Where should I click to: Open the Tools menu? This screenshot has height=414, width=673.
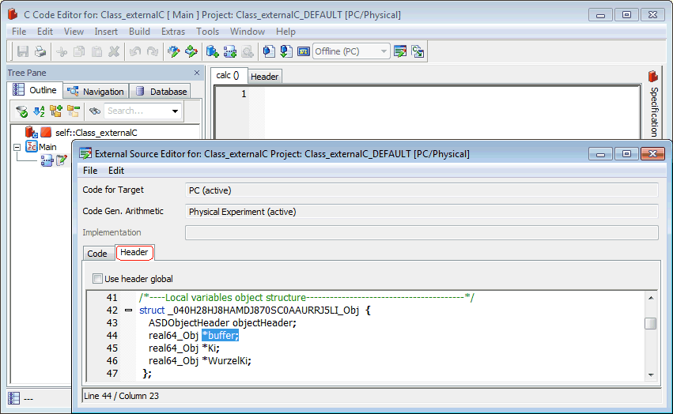click(208, 32)
